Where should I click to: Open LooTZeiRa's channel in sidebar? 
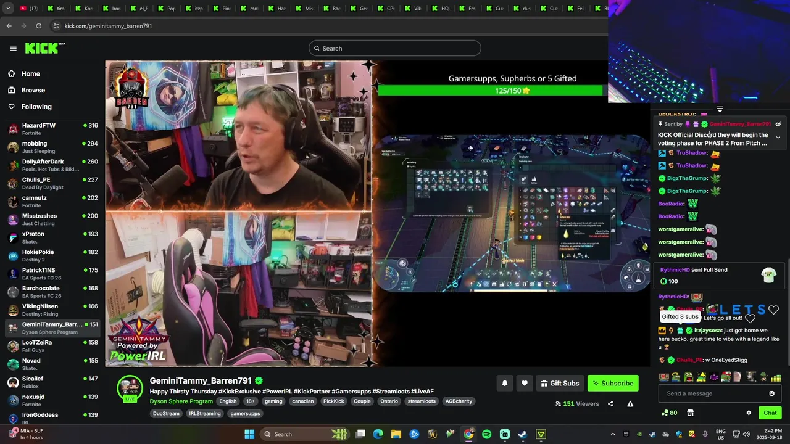tap(53, 346)
